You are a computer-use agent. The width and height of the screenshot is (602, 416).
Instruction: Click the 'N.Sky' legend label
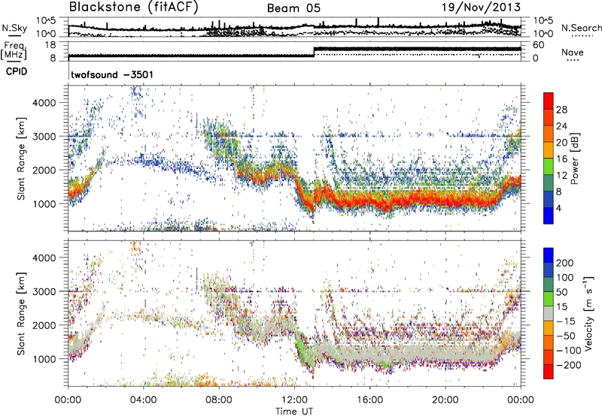click(x=14, y=28)
